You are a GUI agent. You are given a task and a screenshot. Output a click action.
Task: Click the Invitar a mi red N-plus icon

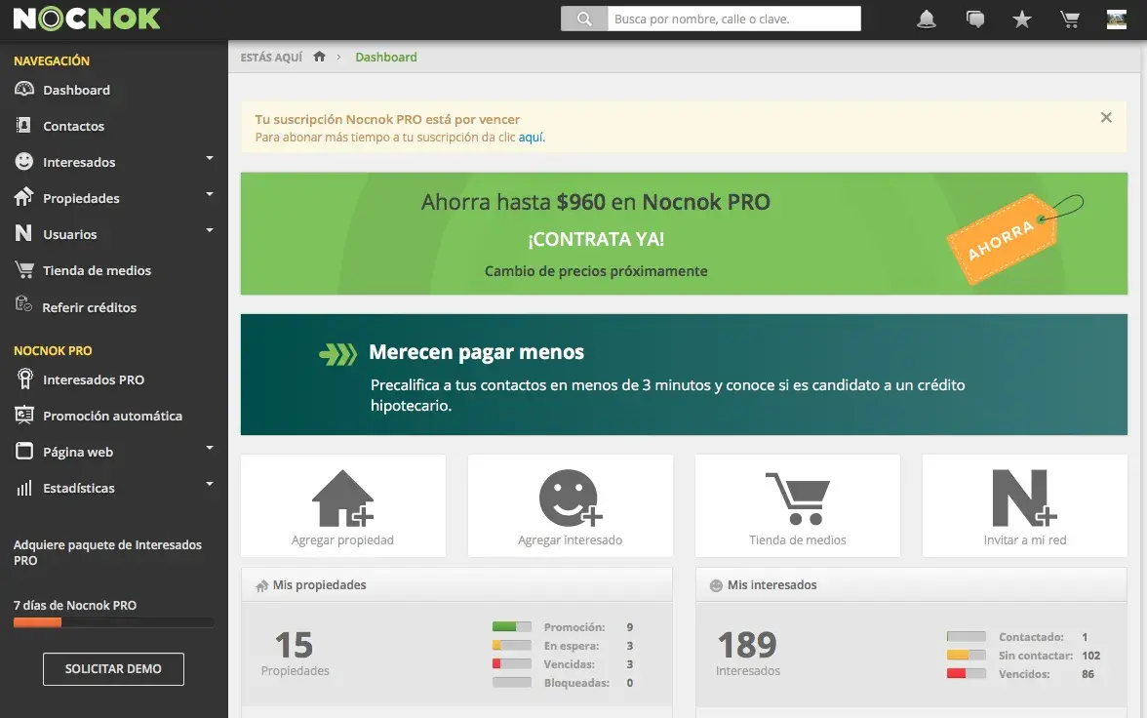coord(1024,499)
